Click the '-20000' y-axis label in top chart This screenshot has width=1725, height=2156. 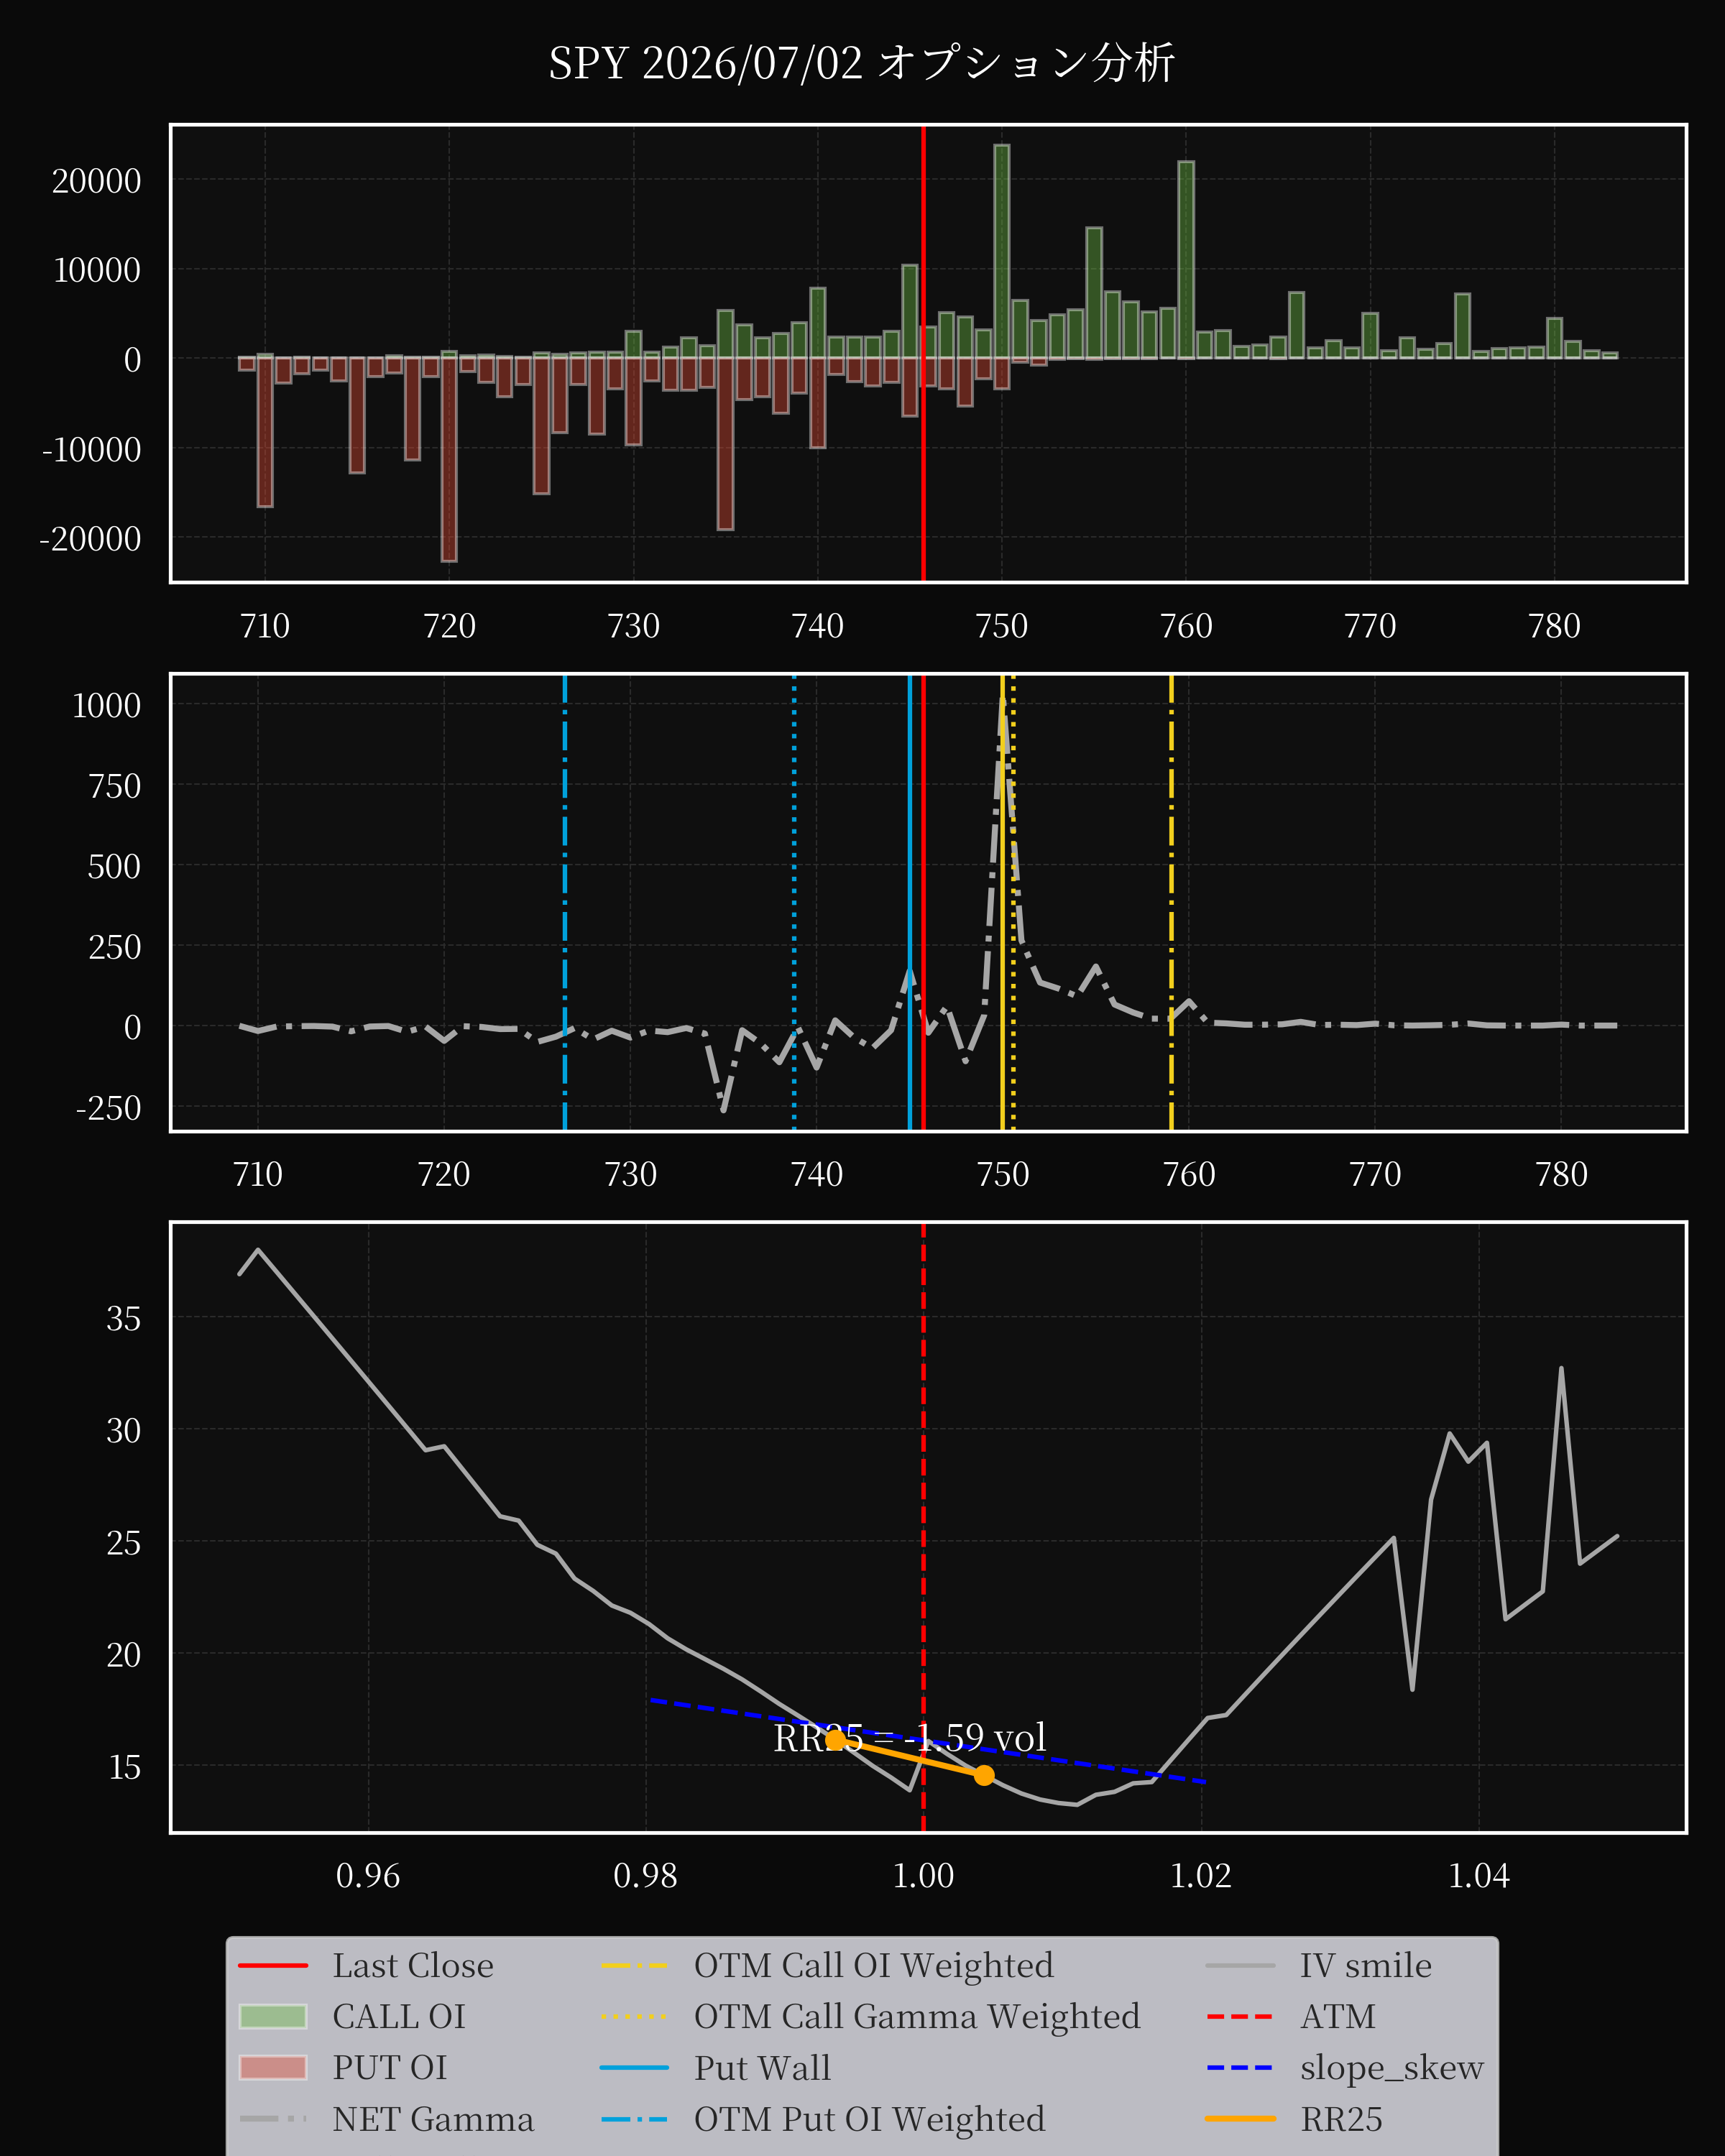pyautogui.click(x=90, y=539)
